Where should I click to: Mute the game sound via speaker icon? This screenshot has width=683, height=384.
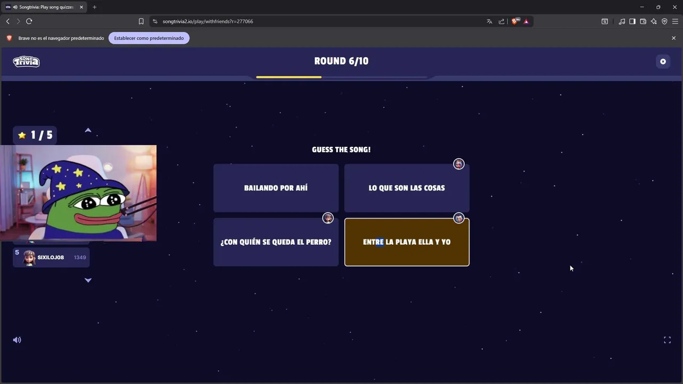(17, 340)
